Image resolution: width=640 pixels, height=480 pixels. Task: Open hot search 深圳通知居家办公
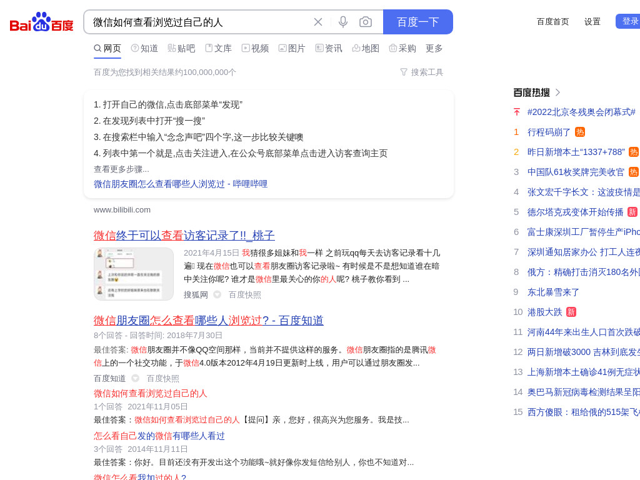(583, 252)
